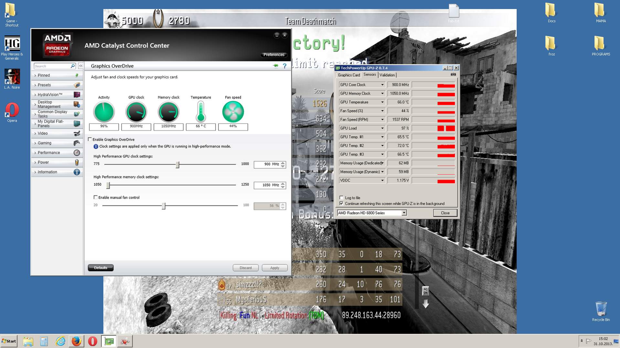Click the Defaults button

tap(100, 268)
